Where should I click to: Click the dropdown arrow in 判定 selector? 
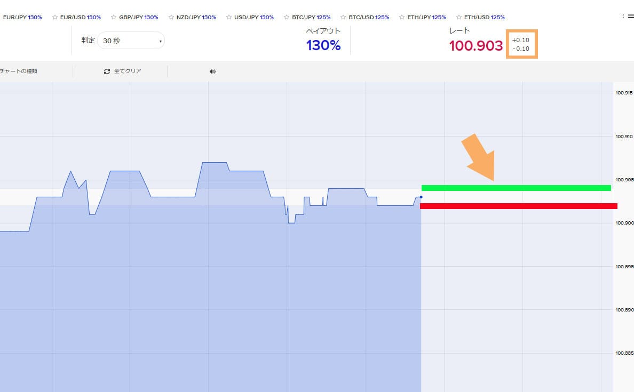coord(160,41)
